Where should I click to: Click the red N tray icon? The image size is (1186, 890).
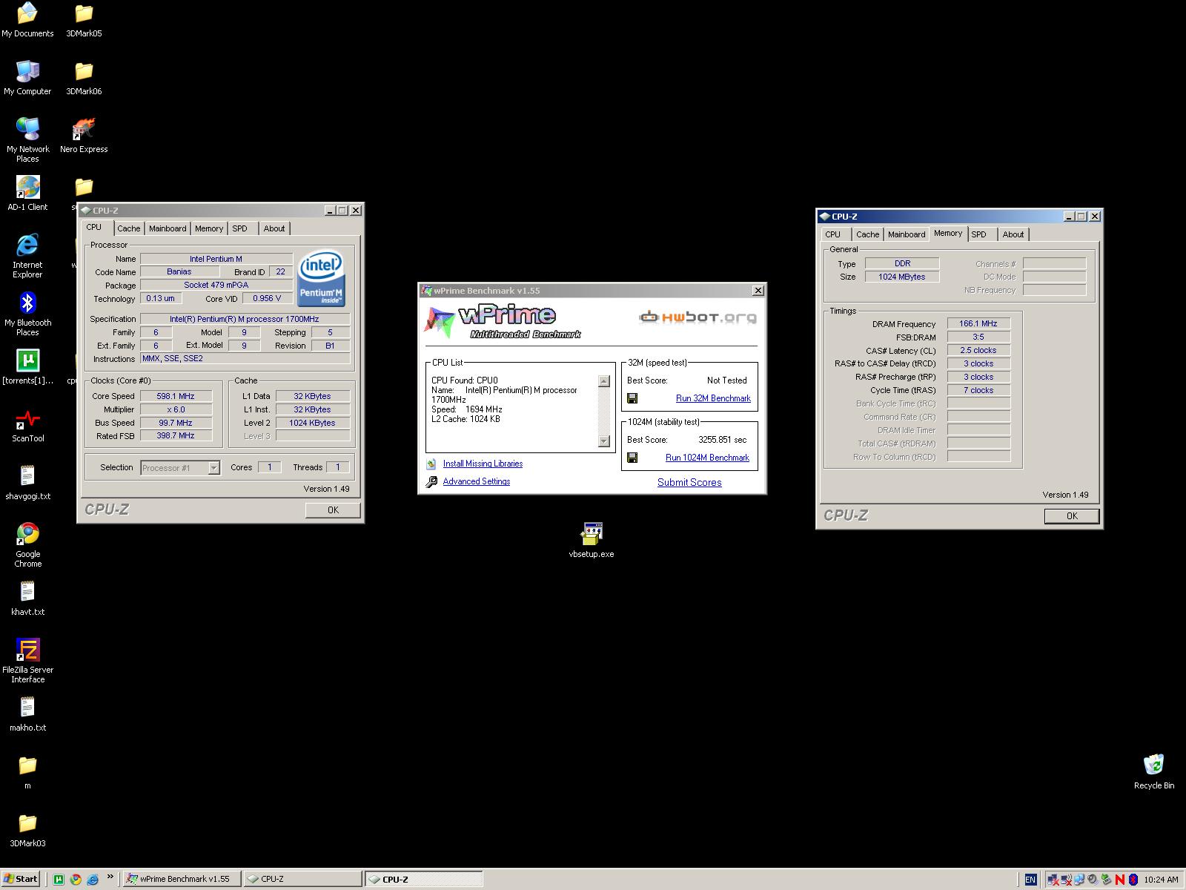pyautogui.click(x=1119, y=880)
